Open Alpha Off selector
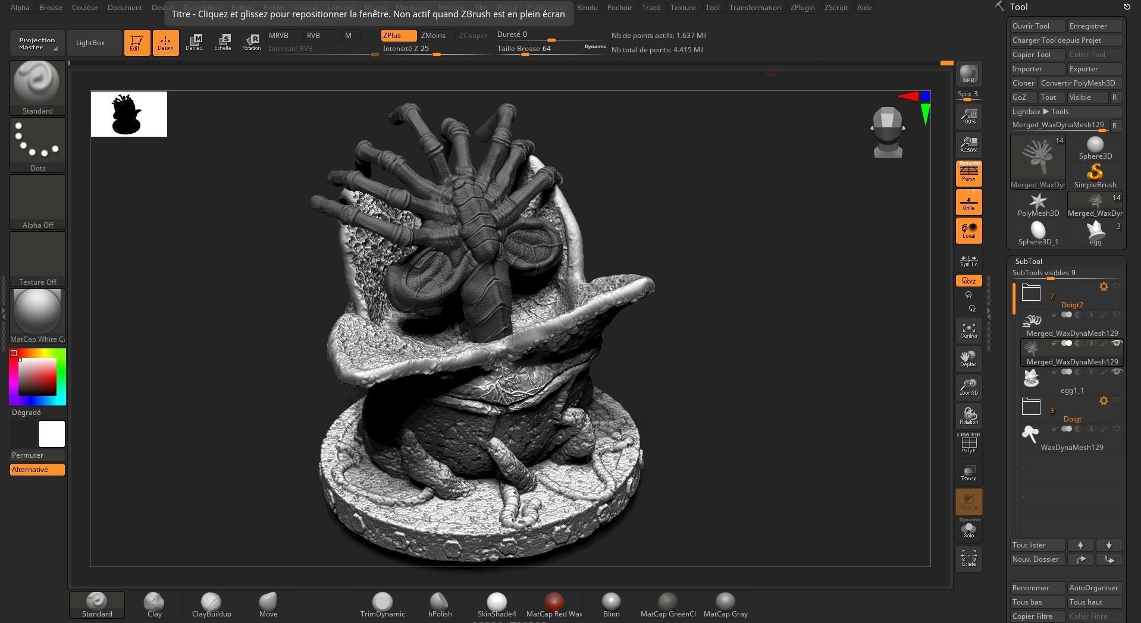The width and height of the screenshot is (1141, 623). [37, 202]
